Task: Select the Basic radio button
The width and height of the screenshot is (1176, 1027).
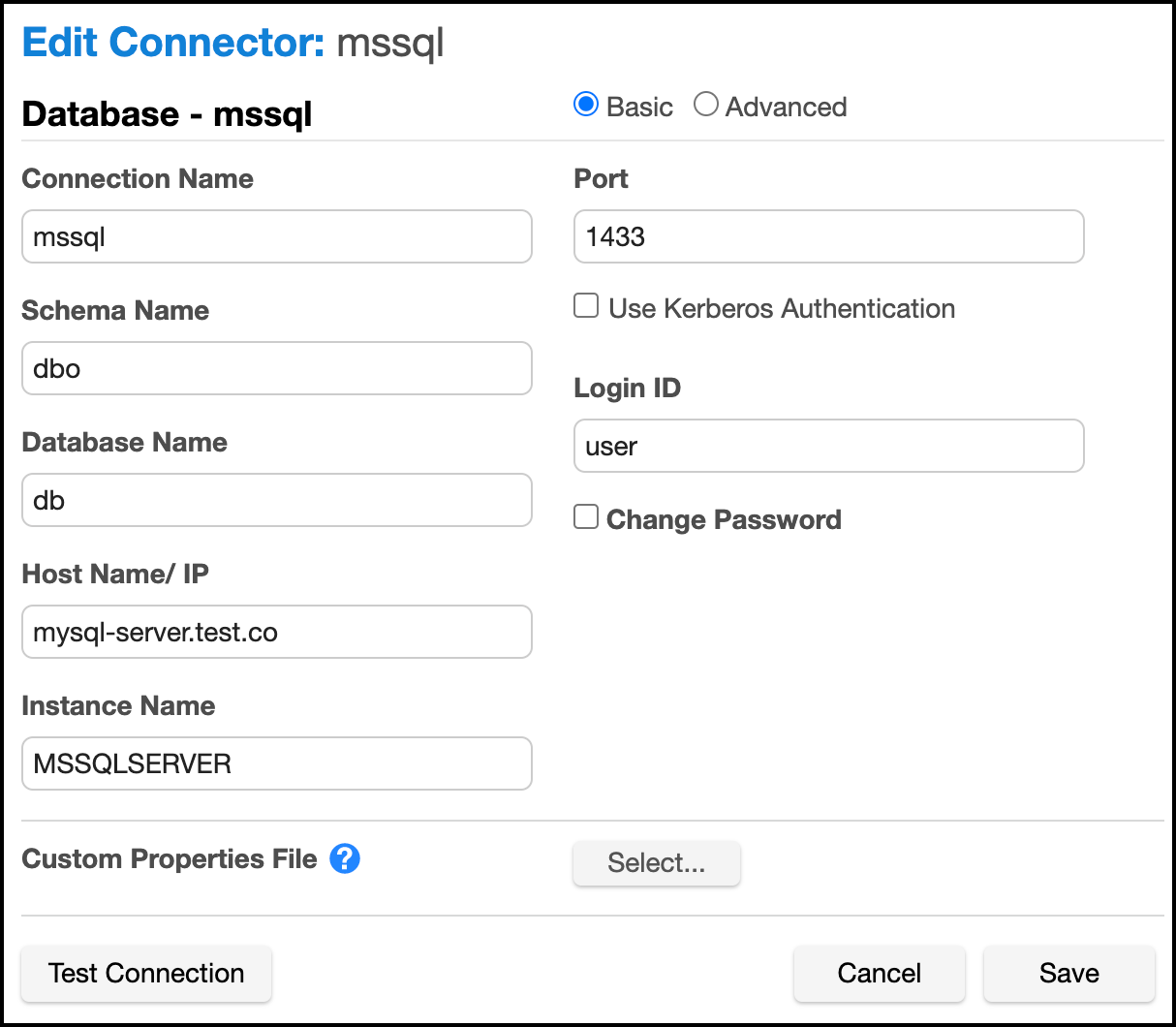Action: tap(586, 105)
